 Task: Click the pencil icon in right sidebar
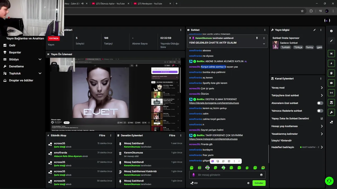point(331,41)
